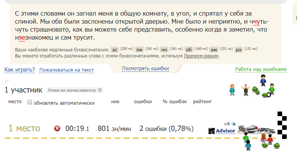Click Пожаловаться на текст link

coord(67,70)
